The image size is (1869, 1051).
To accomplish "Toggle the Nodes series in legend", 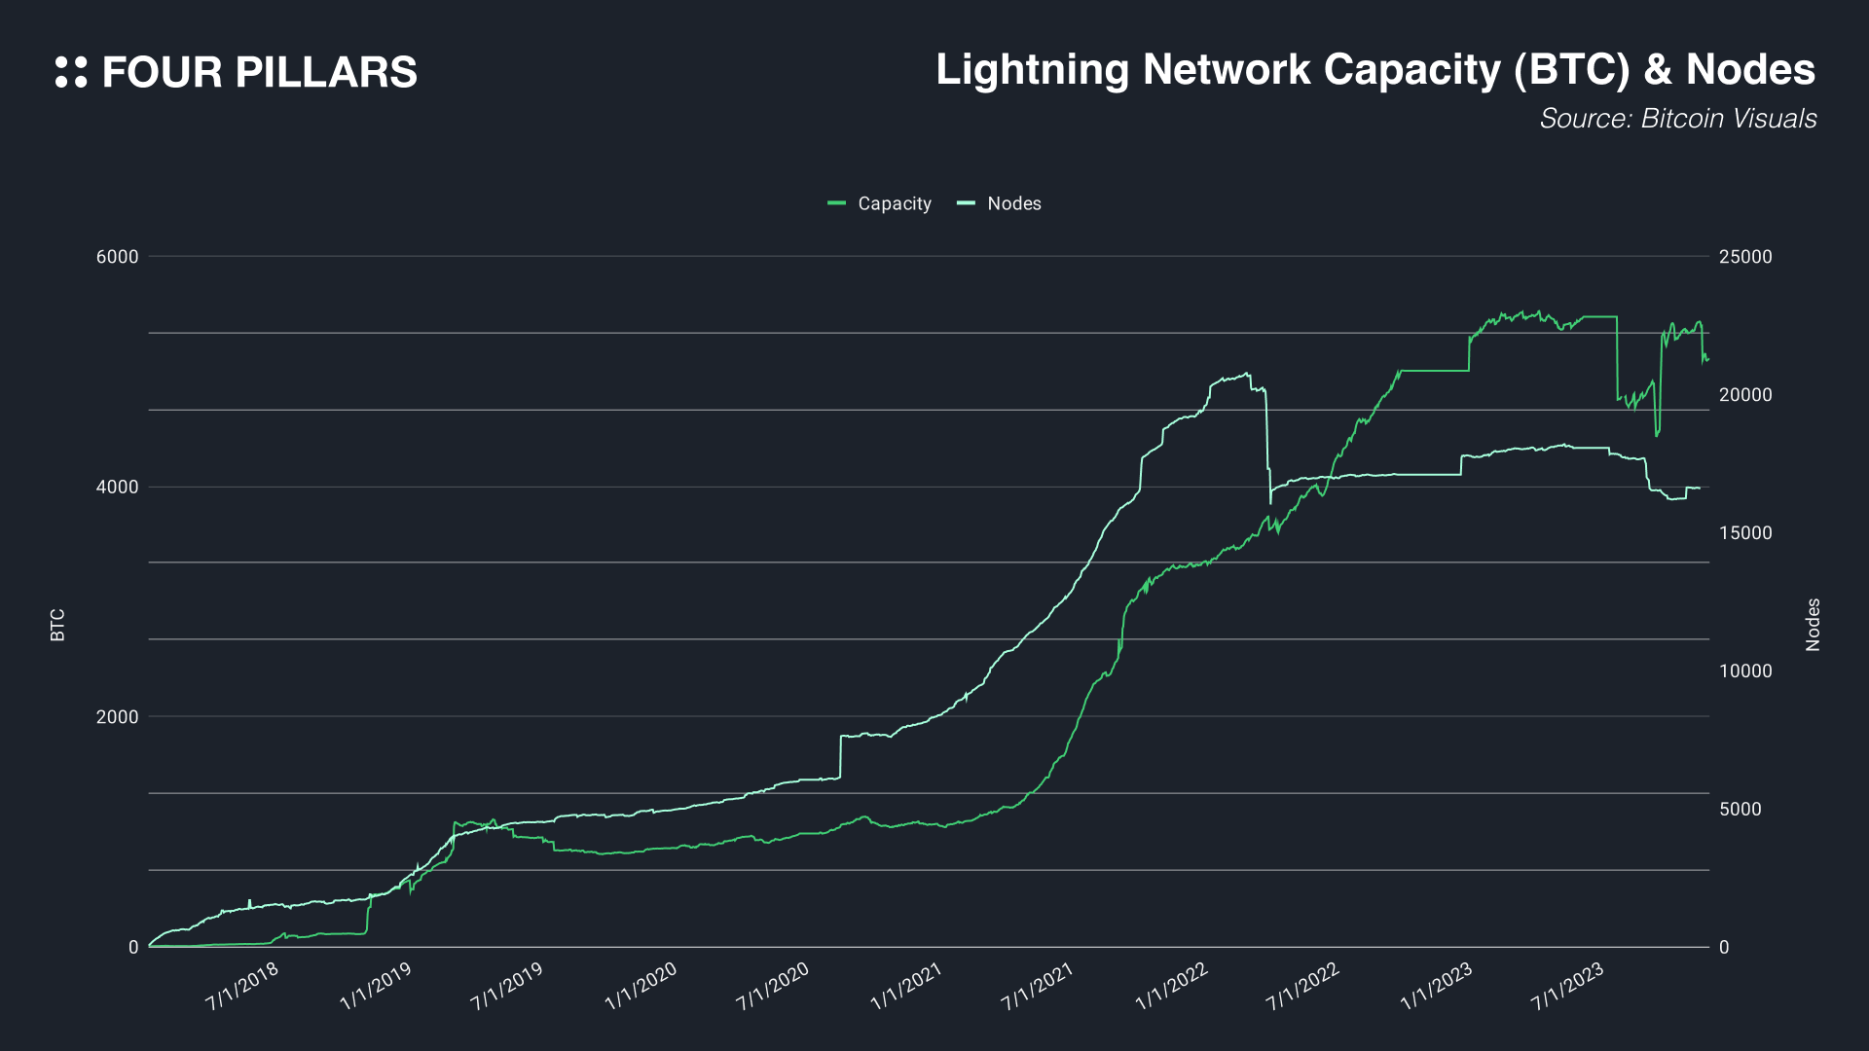I will pos(1013,203).
